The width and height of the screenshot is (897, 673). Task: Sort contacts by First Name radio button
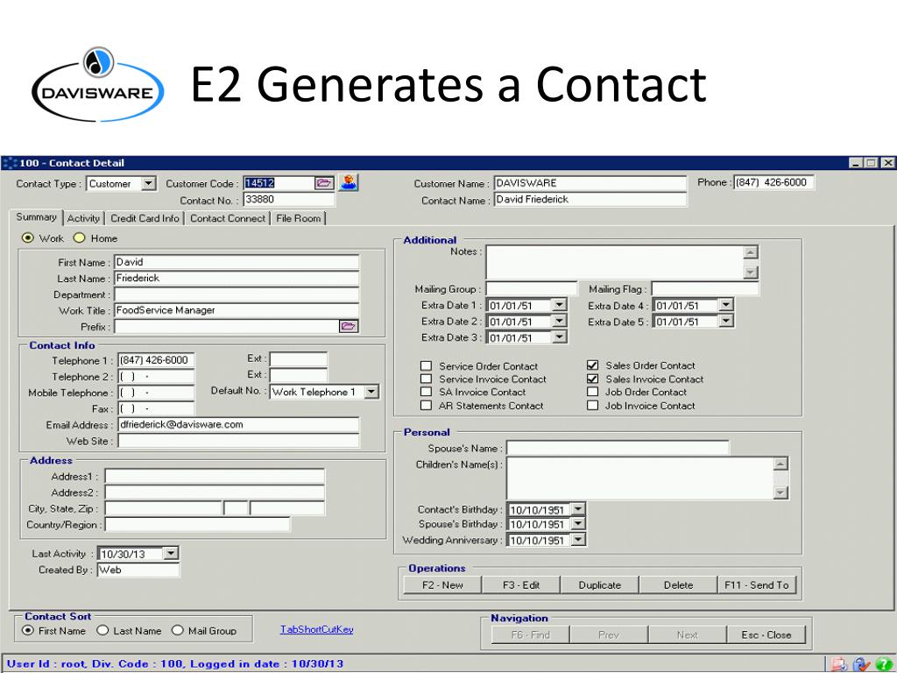pos(27,631)
